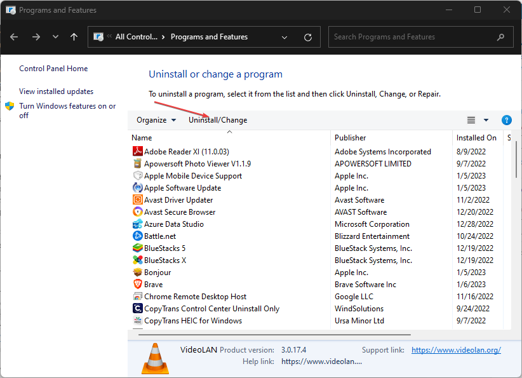Image resolution: width=522 pixels, height=378 pixels.
Task: Click the Chrome Remote Desktop Host icon
Action: point(138,297)
